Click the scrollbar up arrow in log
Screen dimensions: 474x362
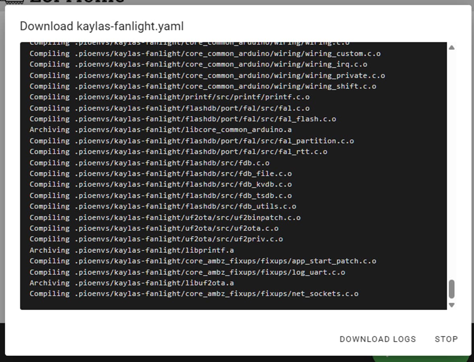451,47
